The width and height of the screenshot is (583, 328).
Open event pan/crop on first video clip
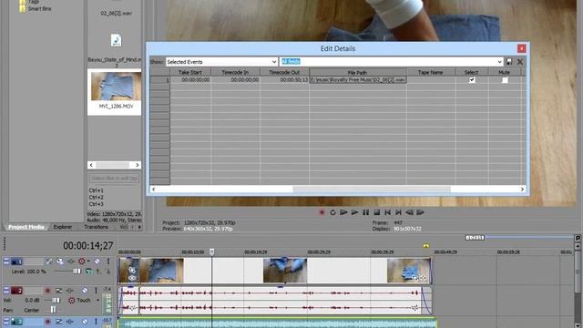(132, 271)
